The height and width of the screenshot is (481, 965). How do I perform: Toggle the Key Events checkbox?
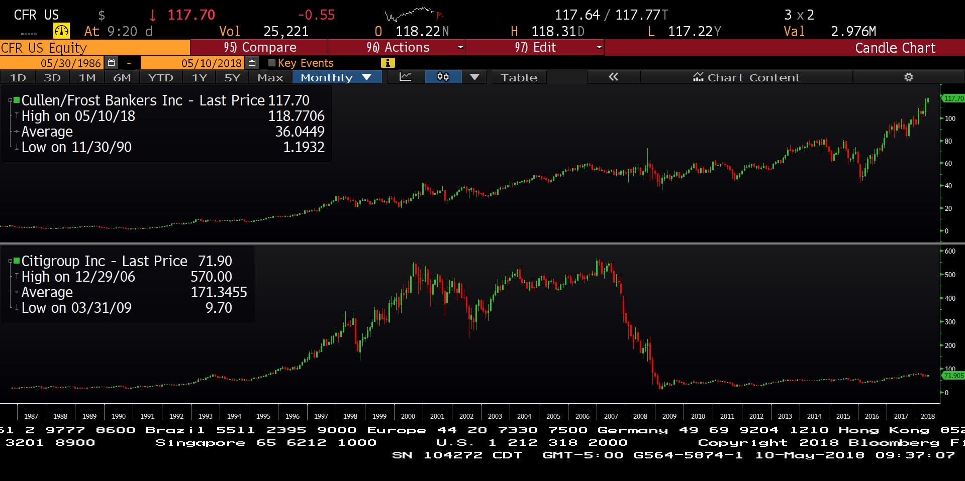pyautogui.click(x=272, y=63)
